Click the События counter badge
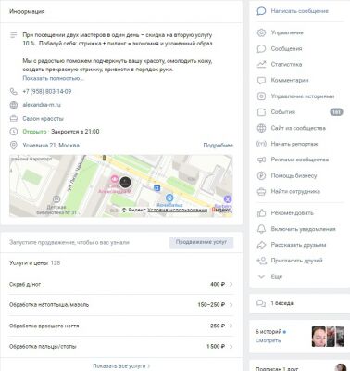Viewport: 350px width, 371px height. (x=336, y=112)
